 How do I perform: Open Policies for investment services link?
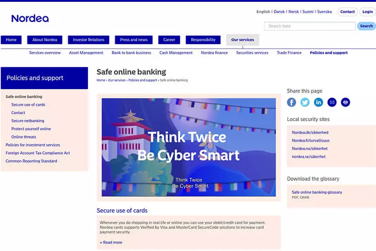click(33, 145)
